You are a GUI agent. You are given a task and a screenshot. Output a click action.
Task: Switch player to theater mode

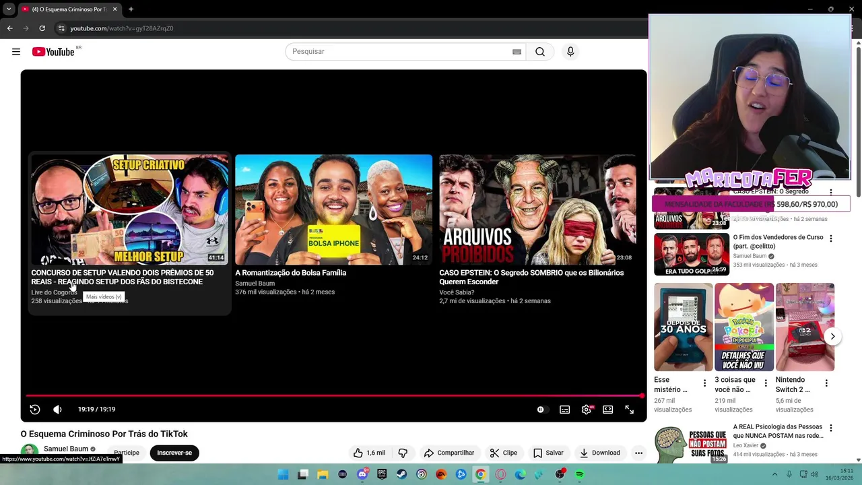607,409
